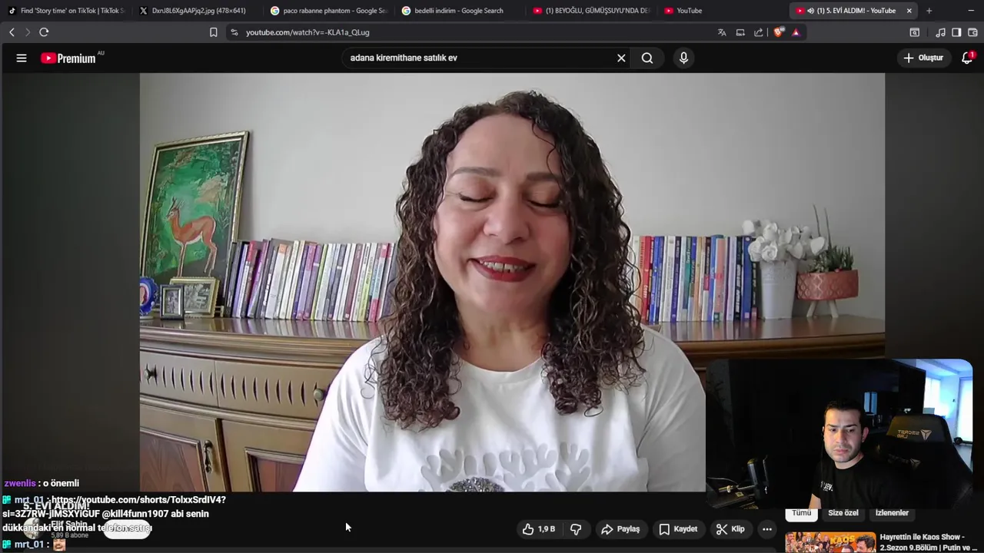984x553 pixels.
Task: View site information icon in address bar
Action: [x=234, y=32]
